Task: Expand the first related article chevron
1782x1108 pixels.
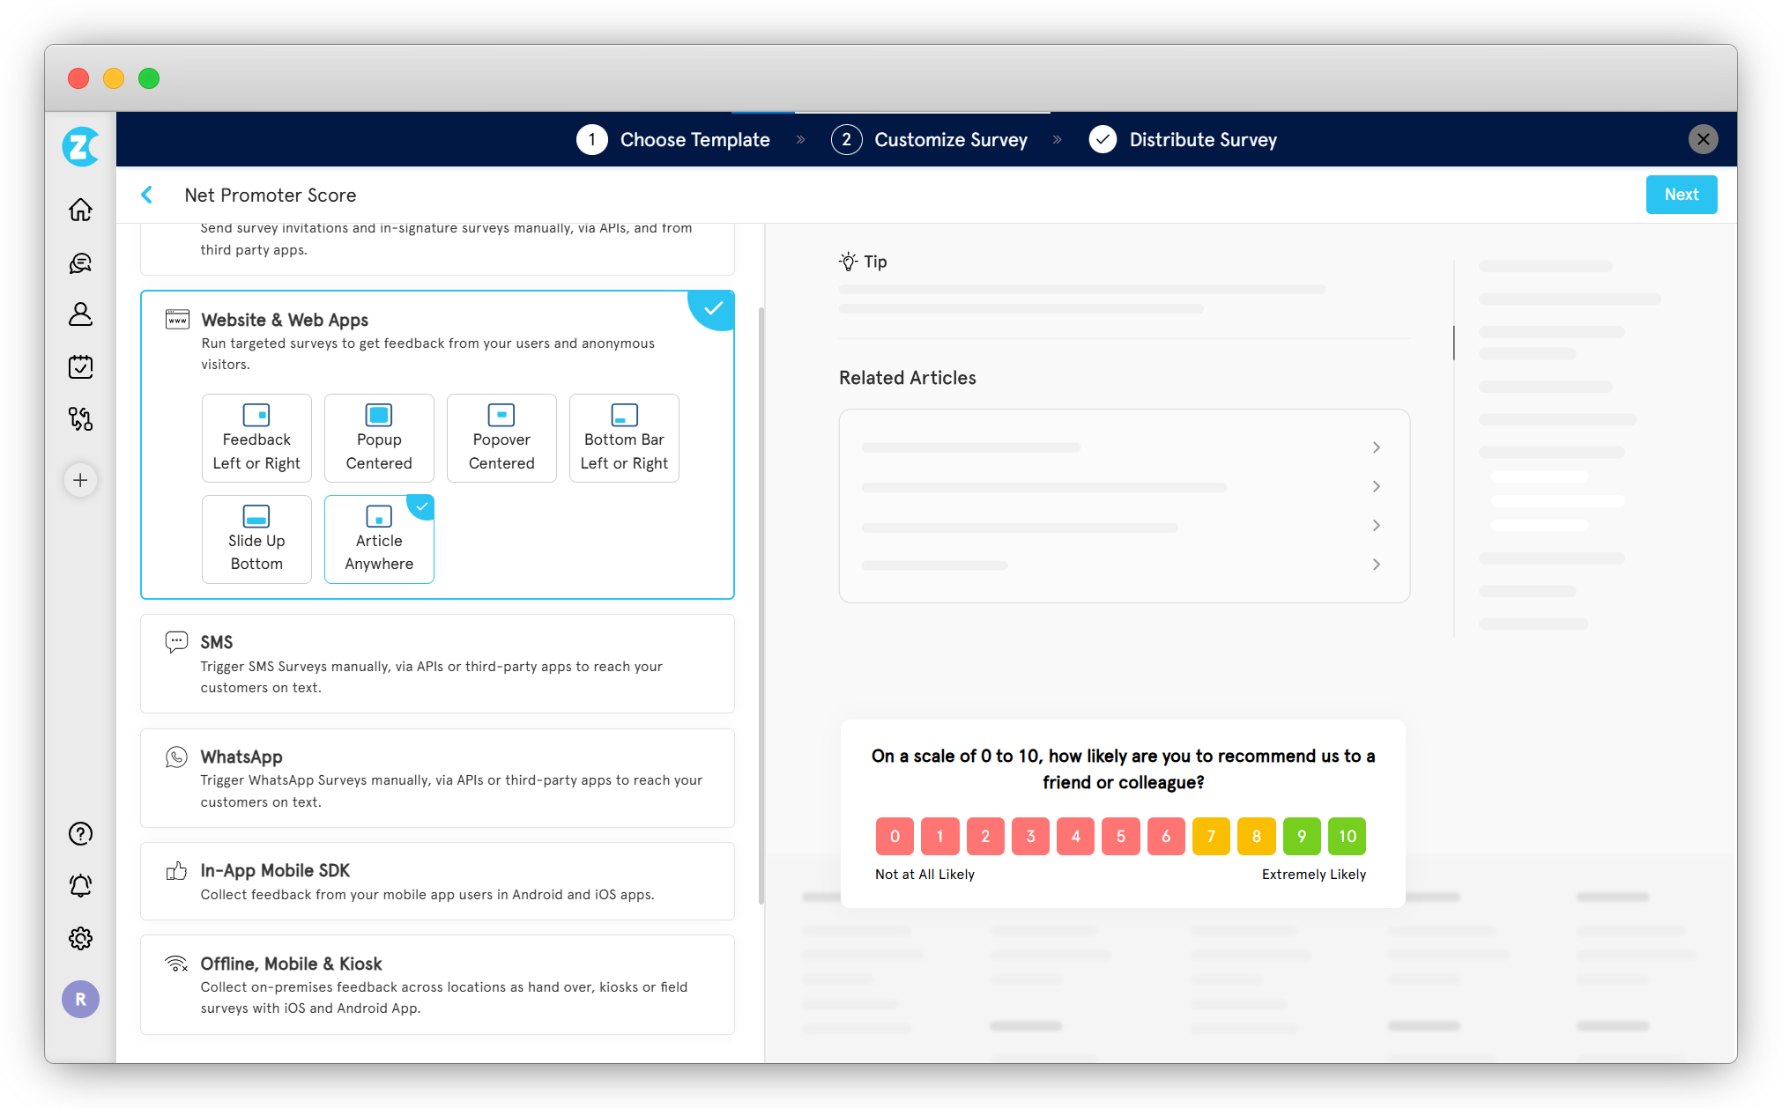Action: coord(1376,447)
